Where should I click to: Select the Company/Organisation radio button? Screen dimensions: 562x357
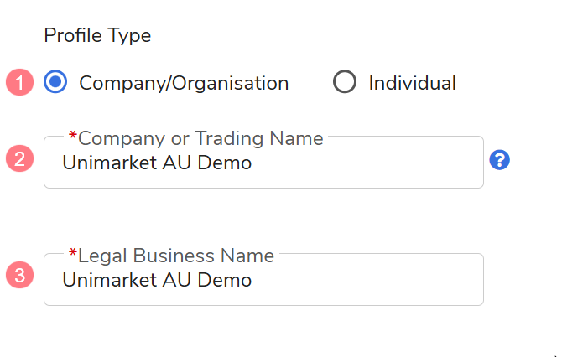coord(55,82)
